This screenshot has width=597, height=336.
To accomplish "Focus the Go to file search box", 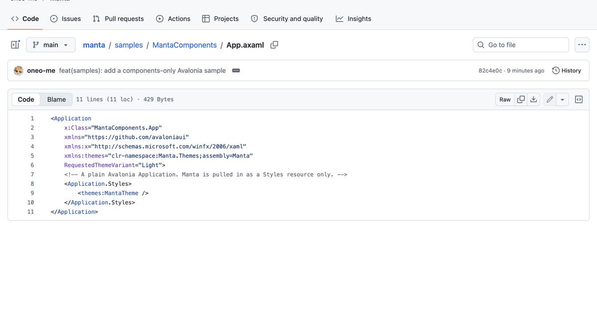I will [521, 45].
